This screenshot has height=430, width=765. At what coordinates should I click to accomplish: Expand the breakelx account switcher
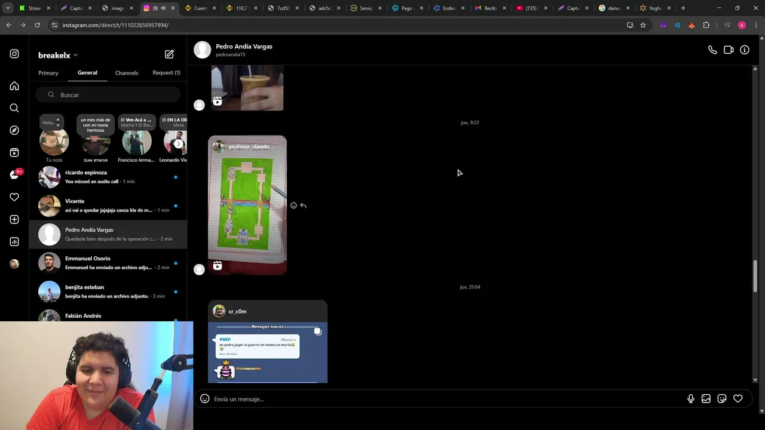coord(58,55)
